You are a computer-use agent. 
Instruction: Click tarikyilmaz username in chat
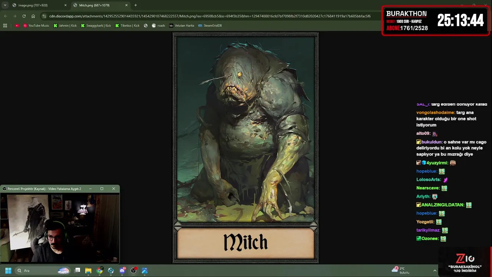click(x=428, y=230)
